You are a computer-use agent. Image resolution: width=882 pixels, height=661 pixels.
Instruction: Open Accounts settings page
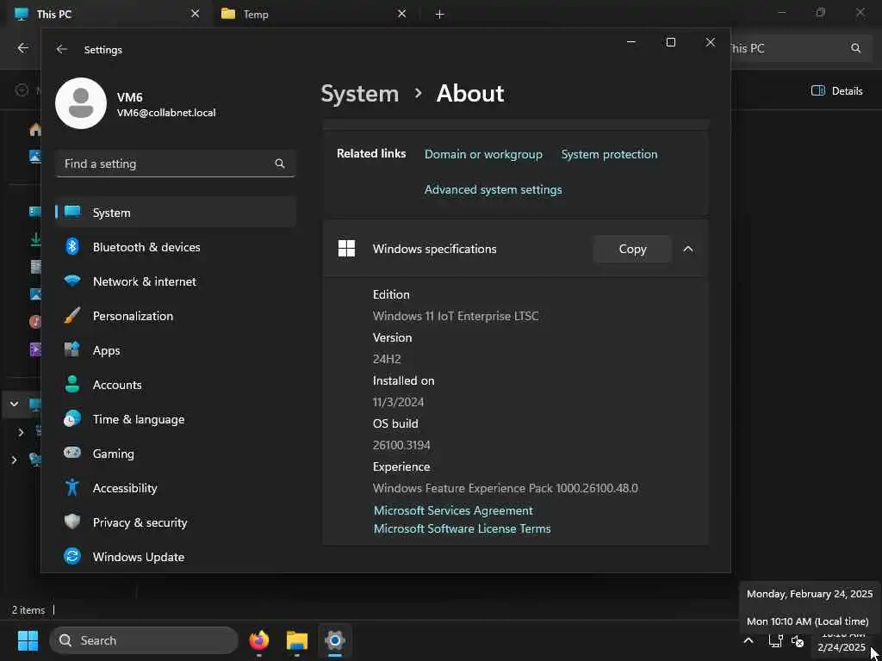click(176, 385)
